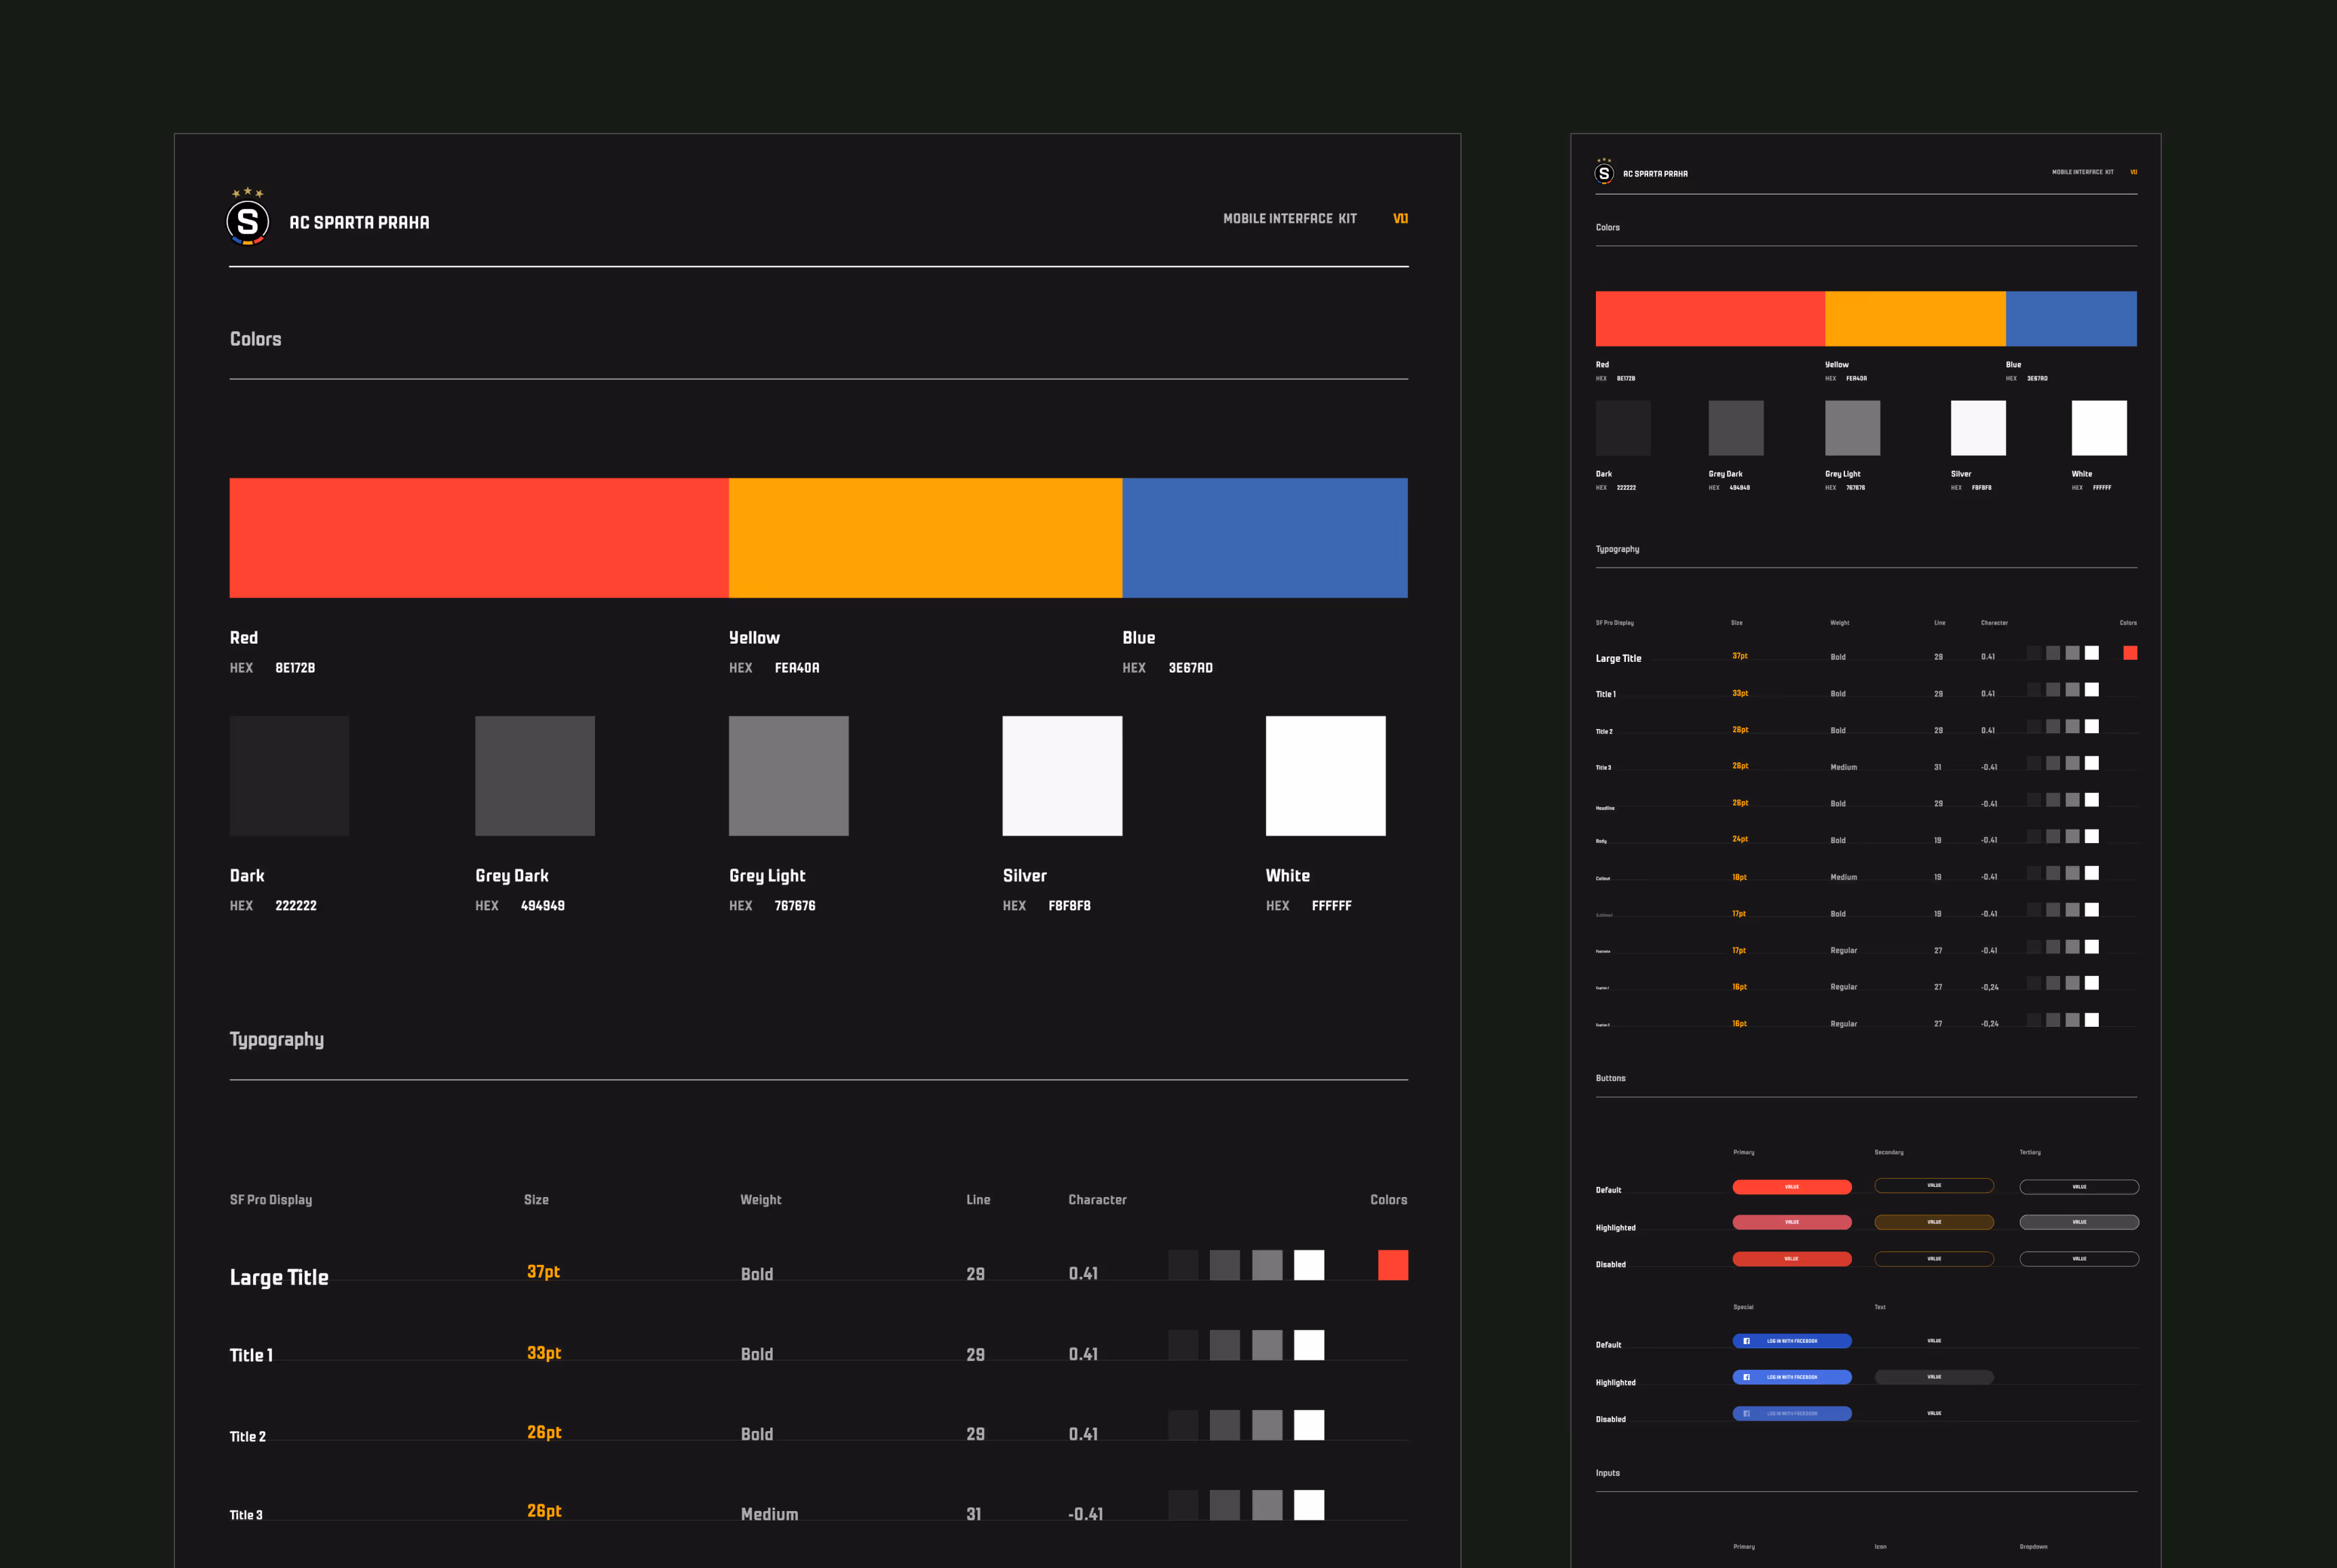
Task: Click the small Sparta logo in right panel
Action: [x=1603, y=173]
